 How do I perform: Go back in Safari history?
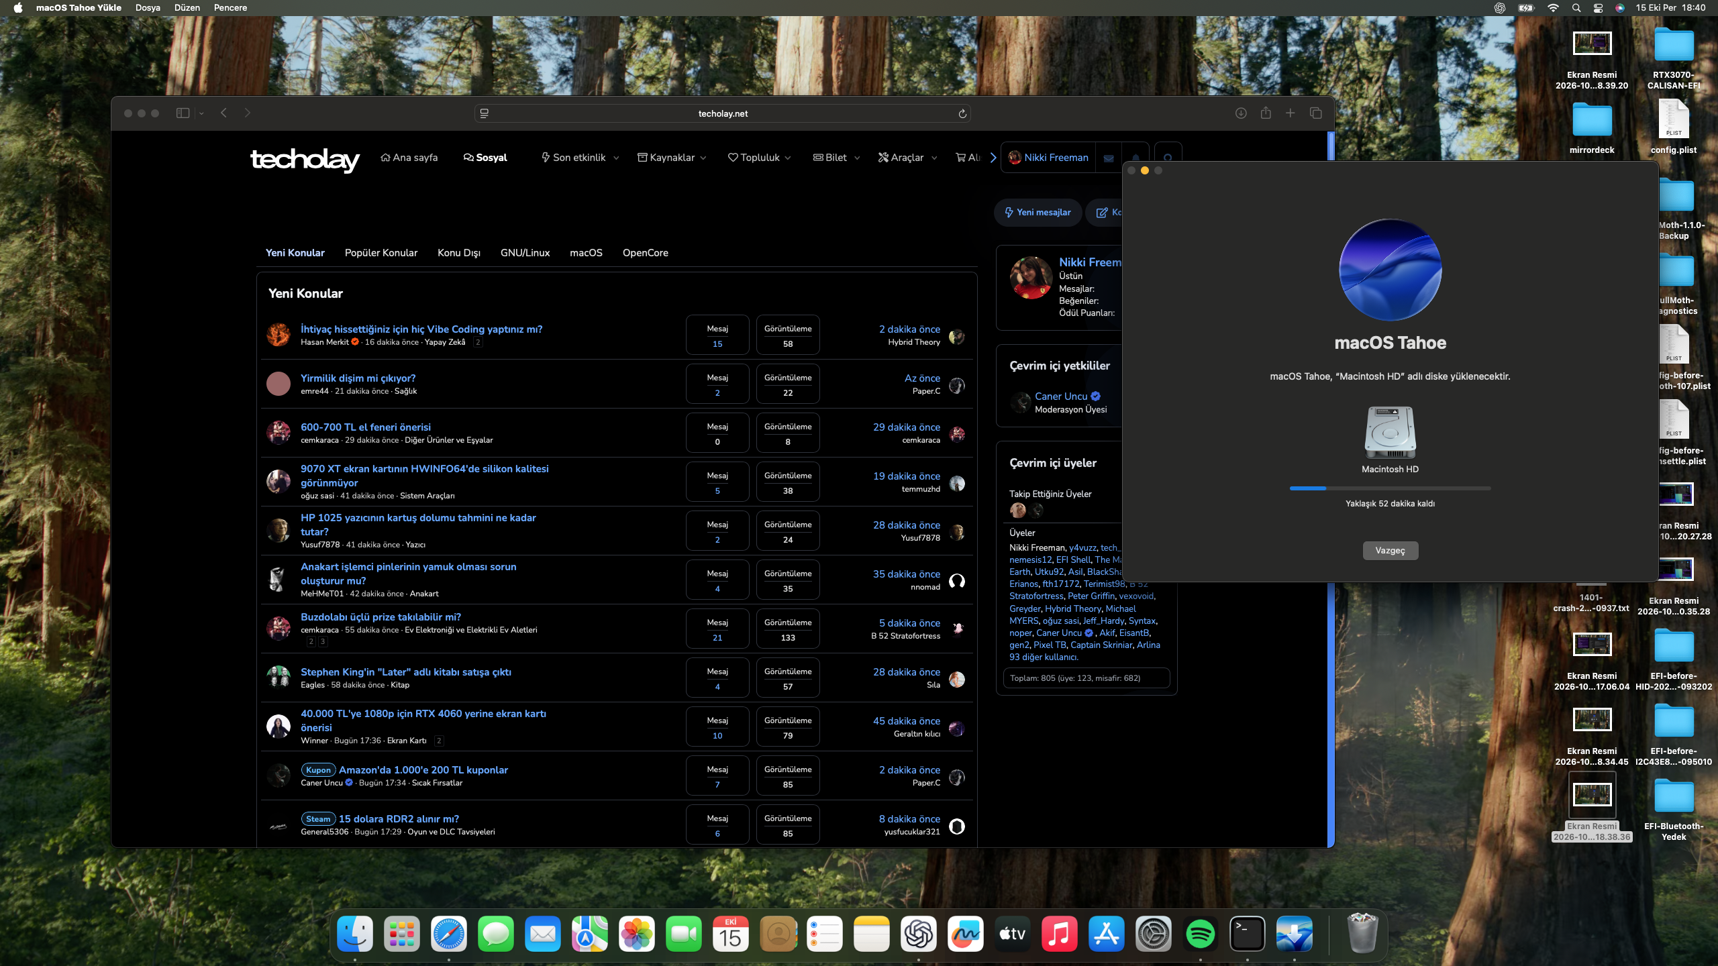point(224,113)
